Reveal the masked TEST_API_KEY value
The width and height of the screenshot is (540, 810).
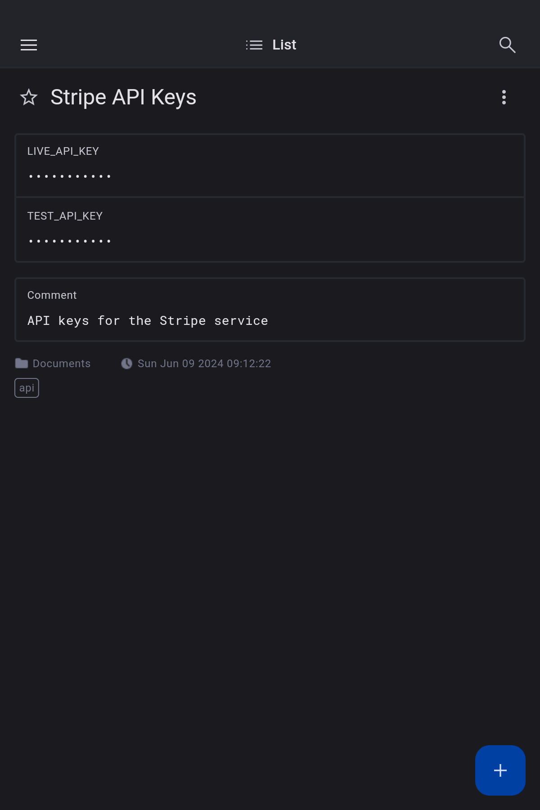point(70,241)
